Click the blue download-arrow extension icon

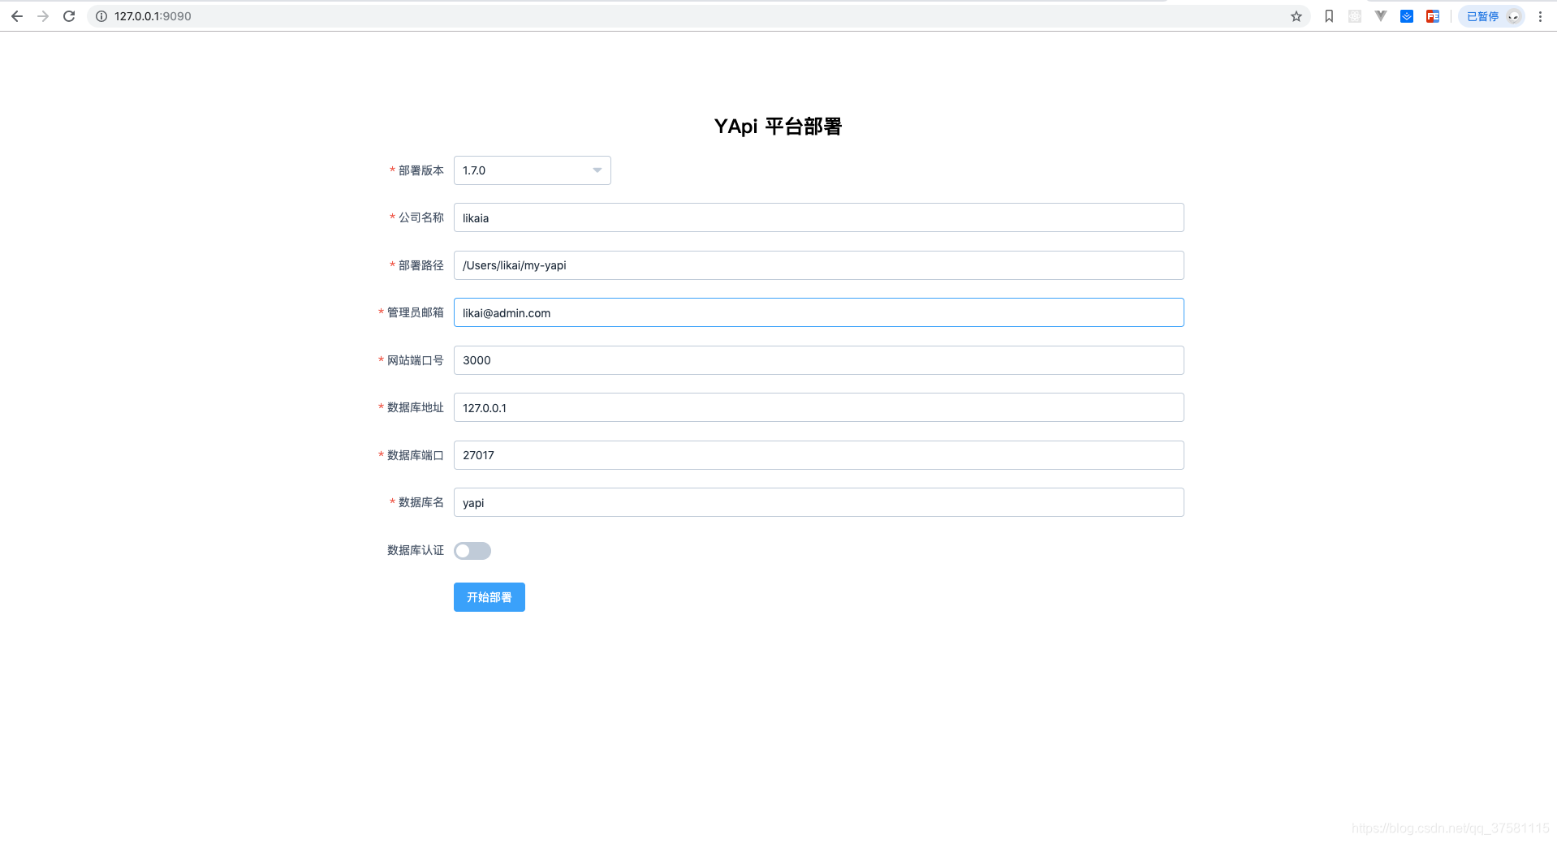pyautogui.click(x=1407, y=16)
